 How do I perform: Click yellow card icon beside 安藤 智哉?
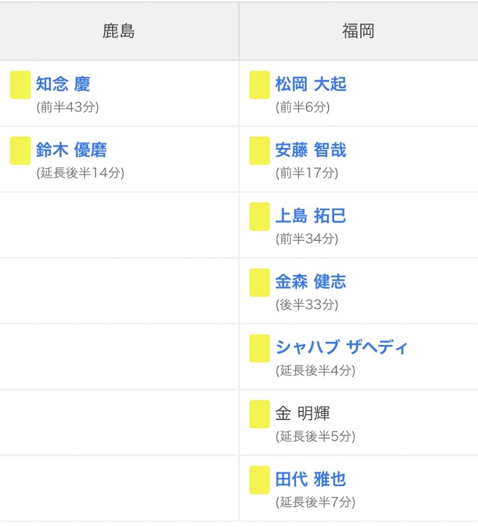(259, 151)
